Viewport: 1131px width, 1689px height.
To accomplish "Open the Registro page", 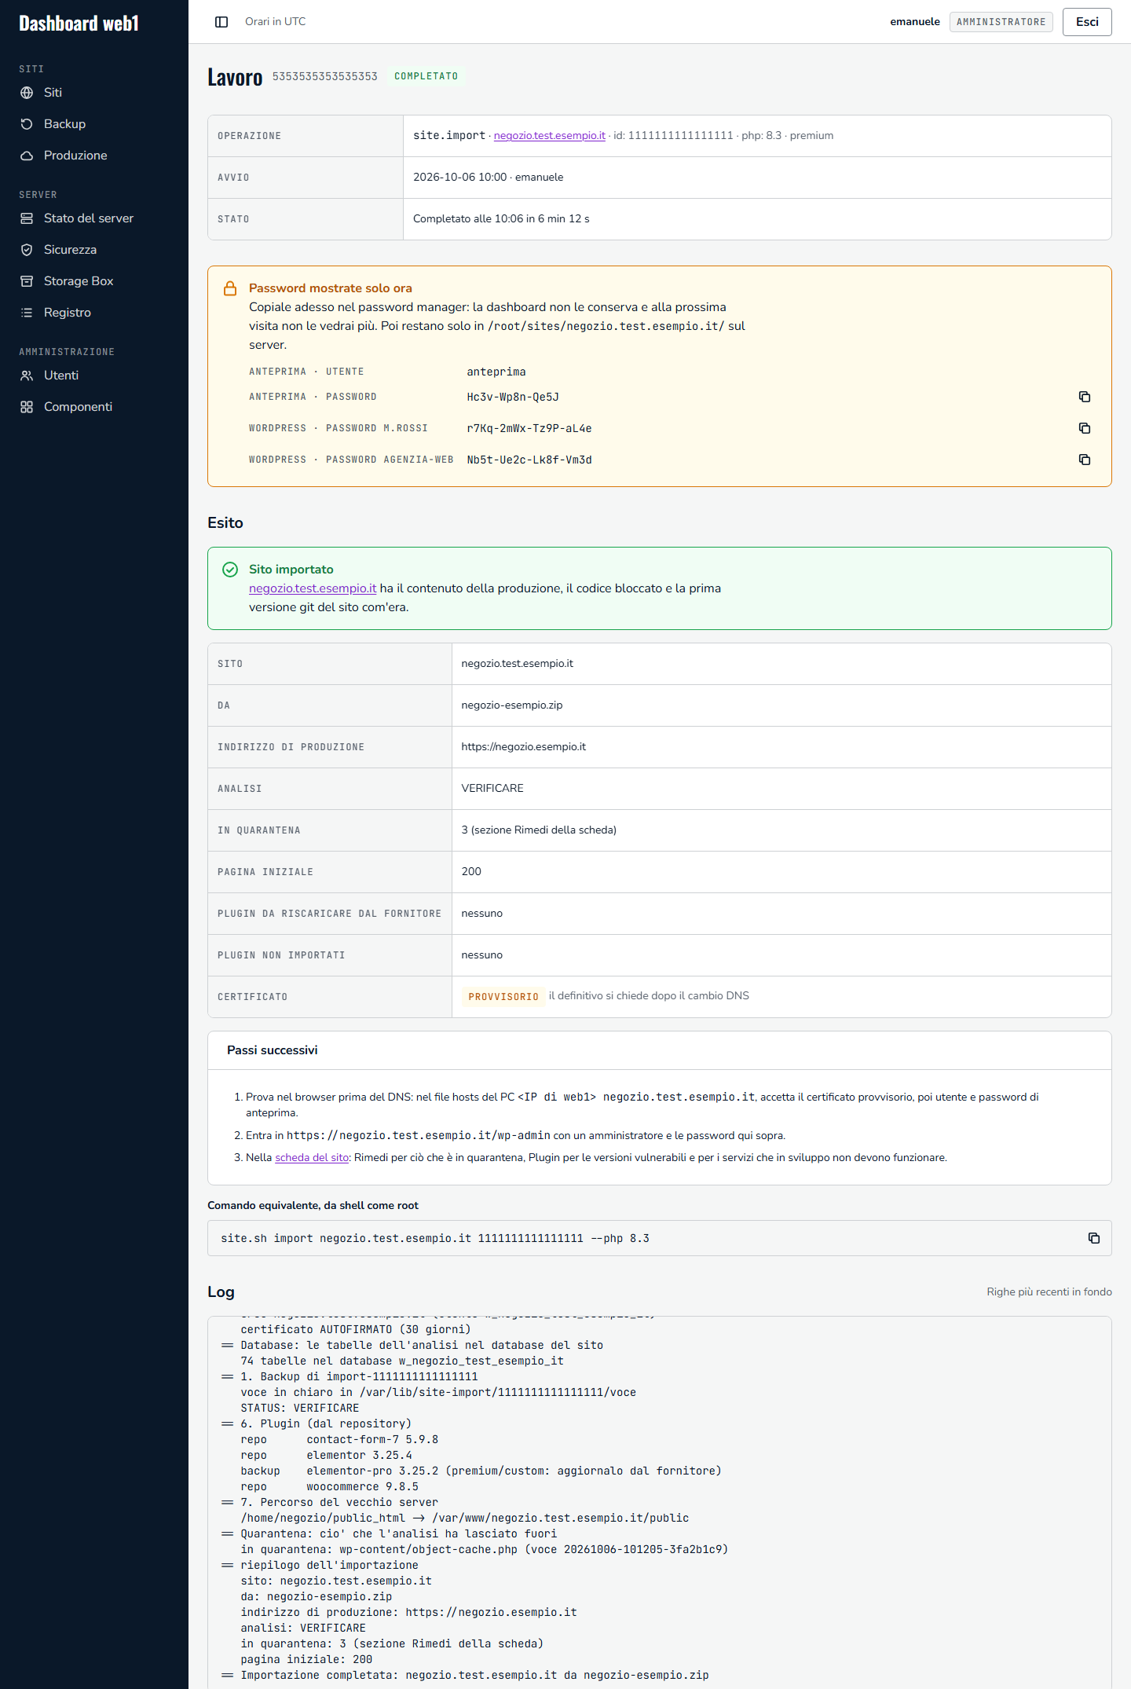I will tap(94, 313).
